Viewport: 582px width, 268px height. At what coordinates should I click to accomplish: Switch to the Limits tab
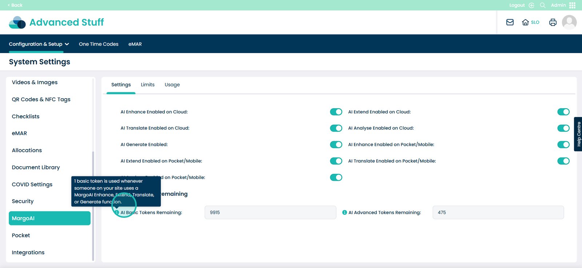click(x=147, y=85)
